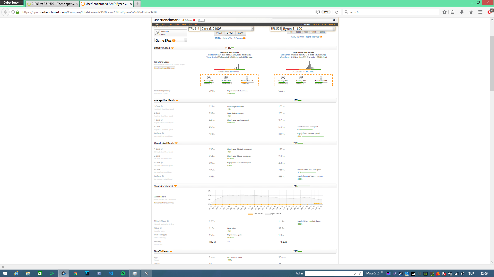Viewport: 494px width, 277px height.
Task: Collapse the Overclocked Bench section
Action: (x=176, y=143)
